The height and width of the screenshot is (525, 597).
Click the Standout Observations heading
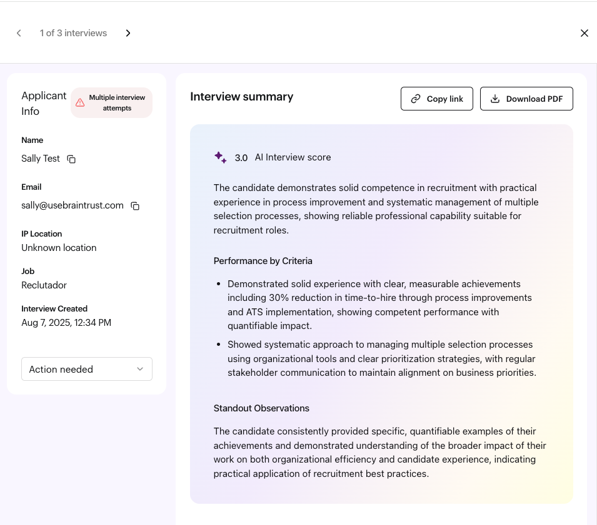point(261,408)
